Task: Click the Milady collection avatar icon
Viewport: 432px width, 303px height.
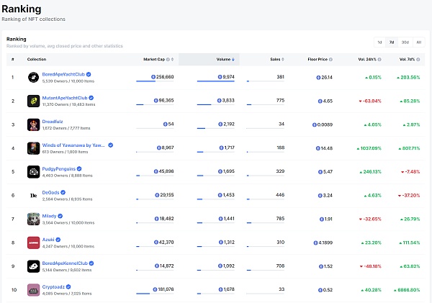Action: click(33, 219)
